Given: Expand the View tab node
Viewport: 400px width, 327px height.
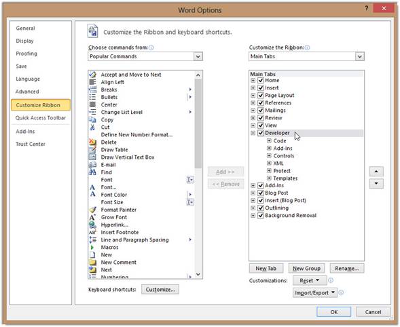Looking at the screenshot, I should point(253,126).
